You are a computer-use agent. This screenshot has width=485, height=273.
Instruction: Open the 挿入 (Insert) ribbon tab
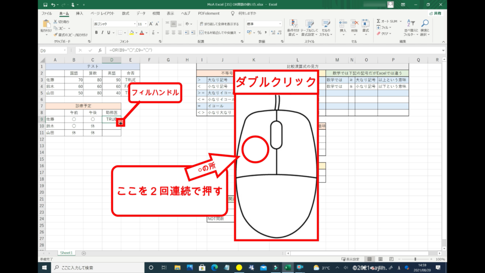80,13
